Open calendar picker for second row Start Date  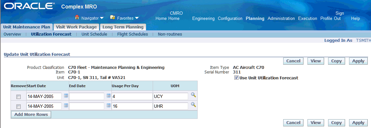tap(66, 105)
